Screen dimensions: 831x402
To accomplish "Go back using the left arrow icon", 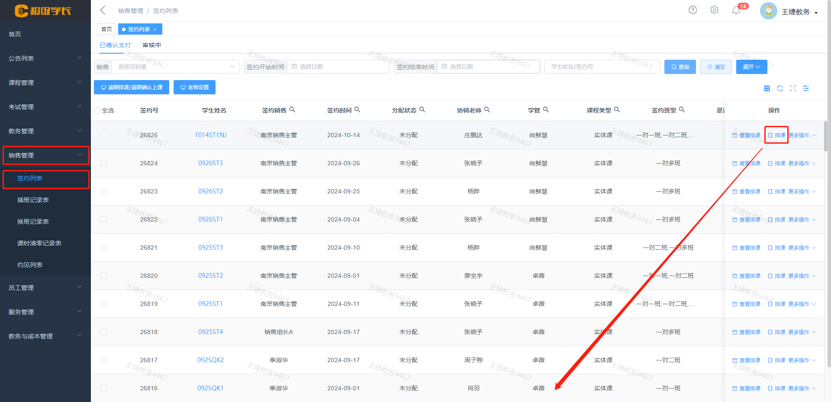I will (103, 10).
